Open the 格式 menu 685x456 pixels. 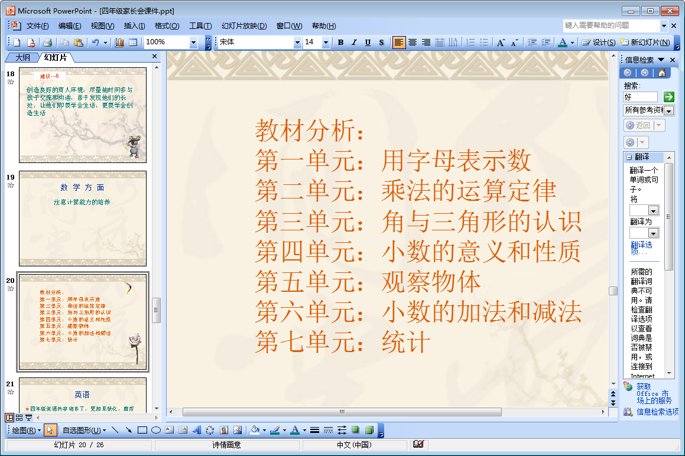pyautogui.click(x=167, y=26)
